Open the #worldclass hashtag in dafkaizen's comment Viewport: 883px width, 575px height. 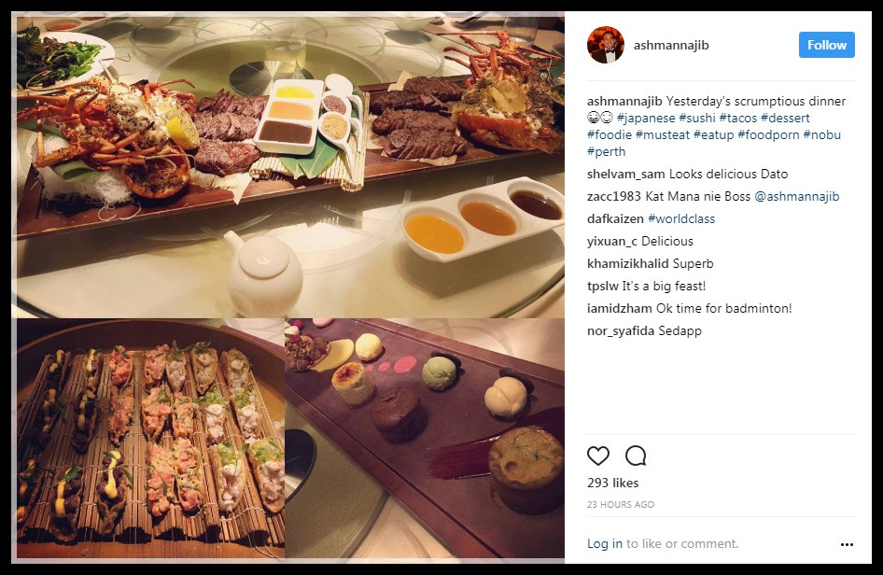681,219
